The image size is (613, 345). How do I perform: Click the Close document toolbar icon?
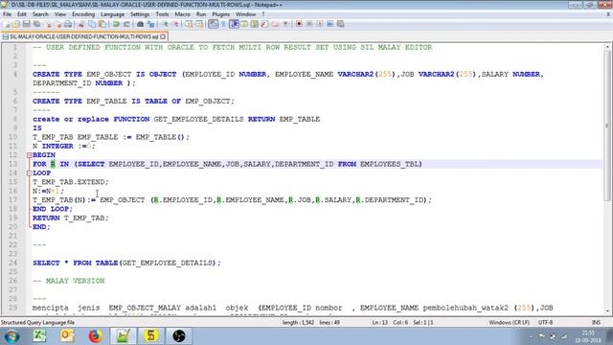pyautogui.click(x=49, y=24)
